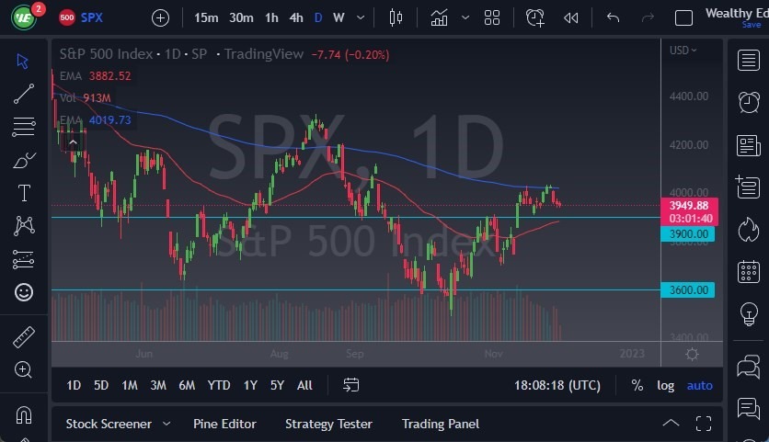Set chart range to 5D
The image size is (769, 442).
(x=101, y=385)
